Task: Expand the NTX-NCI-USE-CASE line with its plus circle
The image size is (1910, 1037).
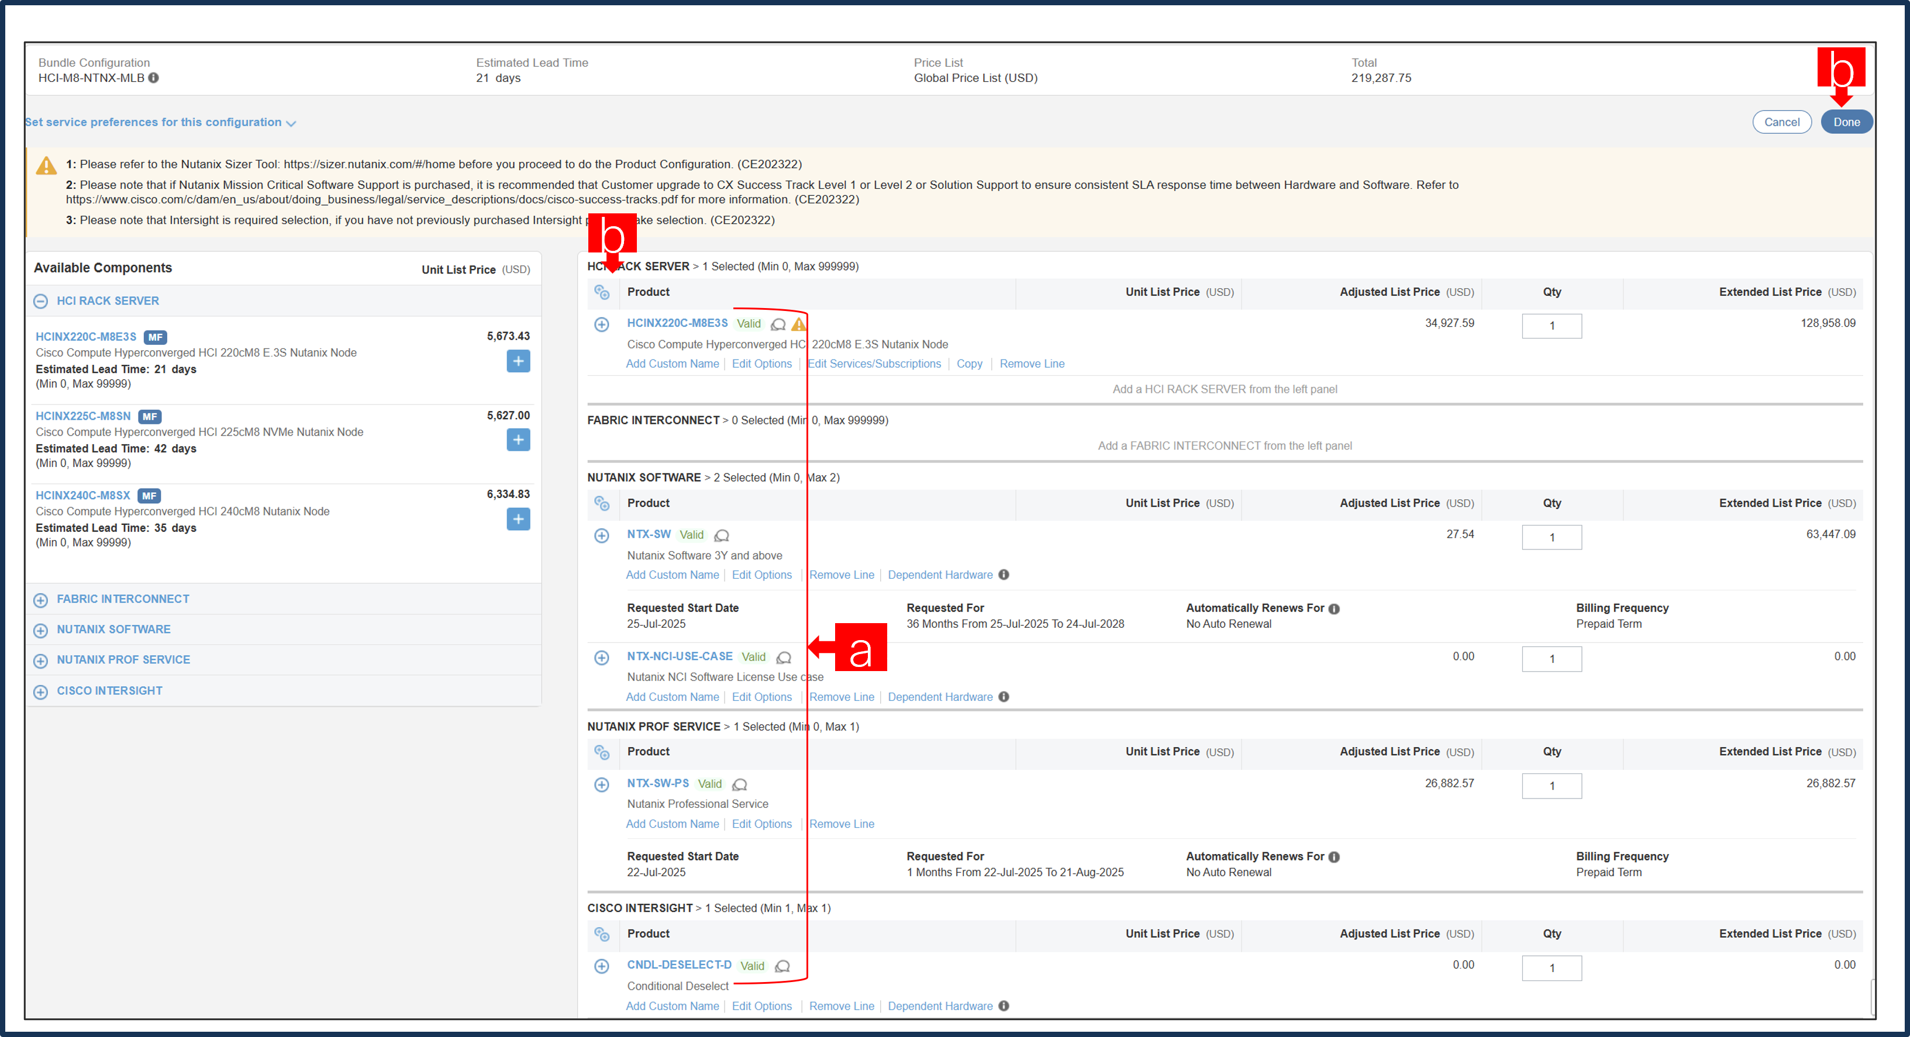Action: (601, 658)
